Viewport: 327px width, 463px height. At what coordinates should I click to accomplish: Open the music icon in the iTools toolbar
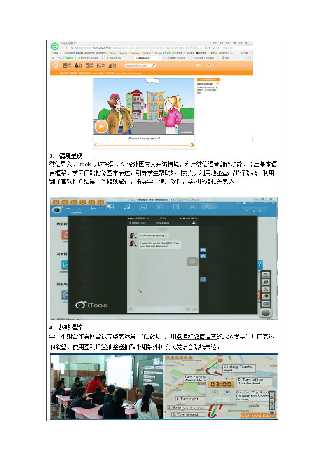[x=126, y=207]
